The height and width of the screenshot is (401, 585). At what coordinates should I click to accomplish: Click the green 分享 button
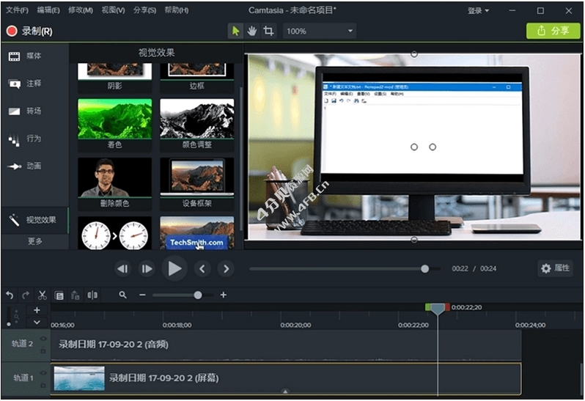[553, 31]
